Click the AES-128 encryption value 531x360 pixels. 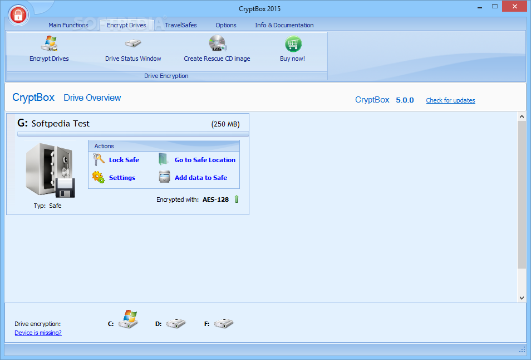tap(216, 200)
